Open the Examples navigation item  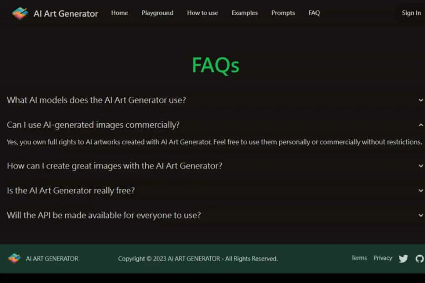click(x=244, y=13)
